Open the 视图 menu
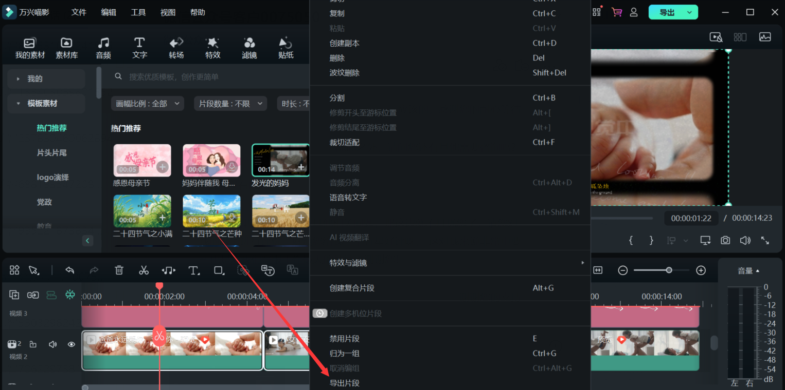 pyautogui.click(x=168, y=12)
